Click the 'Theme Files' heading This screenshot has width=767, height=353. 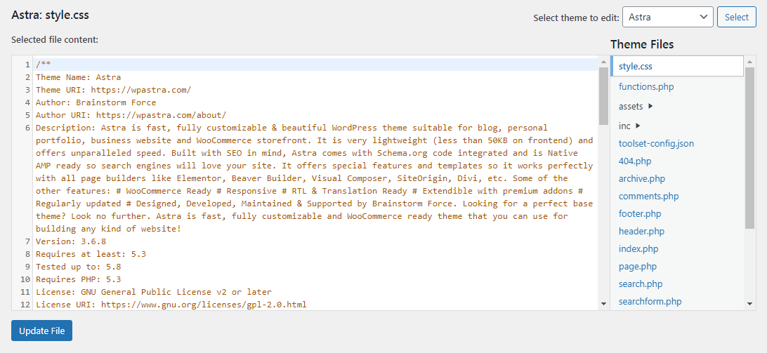[642, 44]
